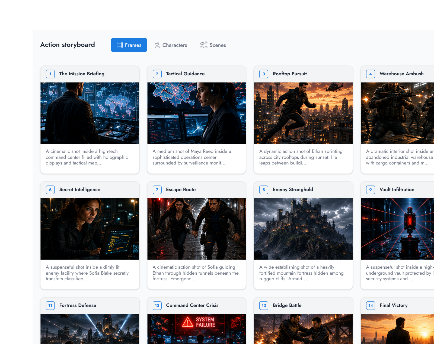This screenshot has width=434, height=344.
Task: Open the Command Center Crisis image
Action: 197,329
